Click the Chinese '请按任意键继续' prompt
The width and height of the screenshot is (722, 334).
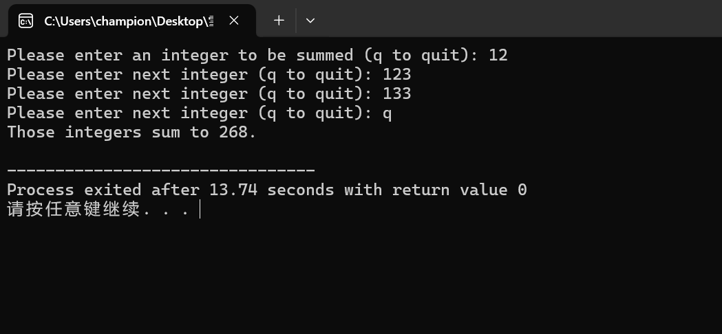pos(73,210)
